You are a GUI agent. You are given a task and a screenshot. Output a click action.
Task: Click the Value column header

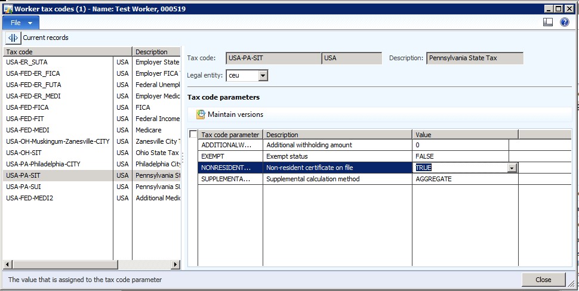(x=464, y=135)
